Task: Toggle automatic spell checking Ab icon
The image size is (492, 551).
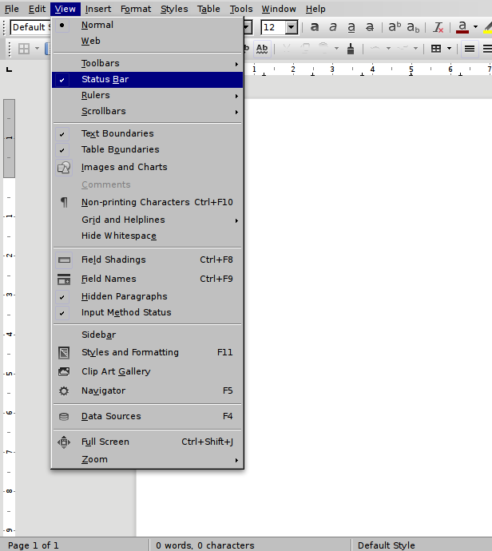Action: (262, 49)
